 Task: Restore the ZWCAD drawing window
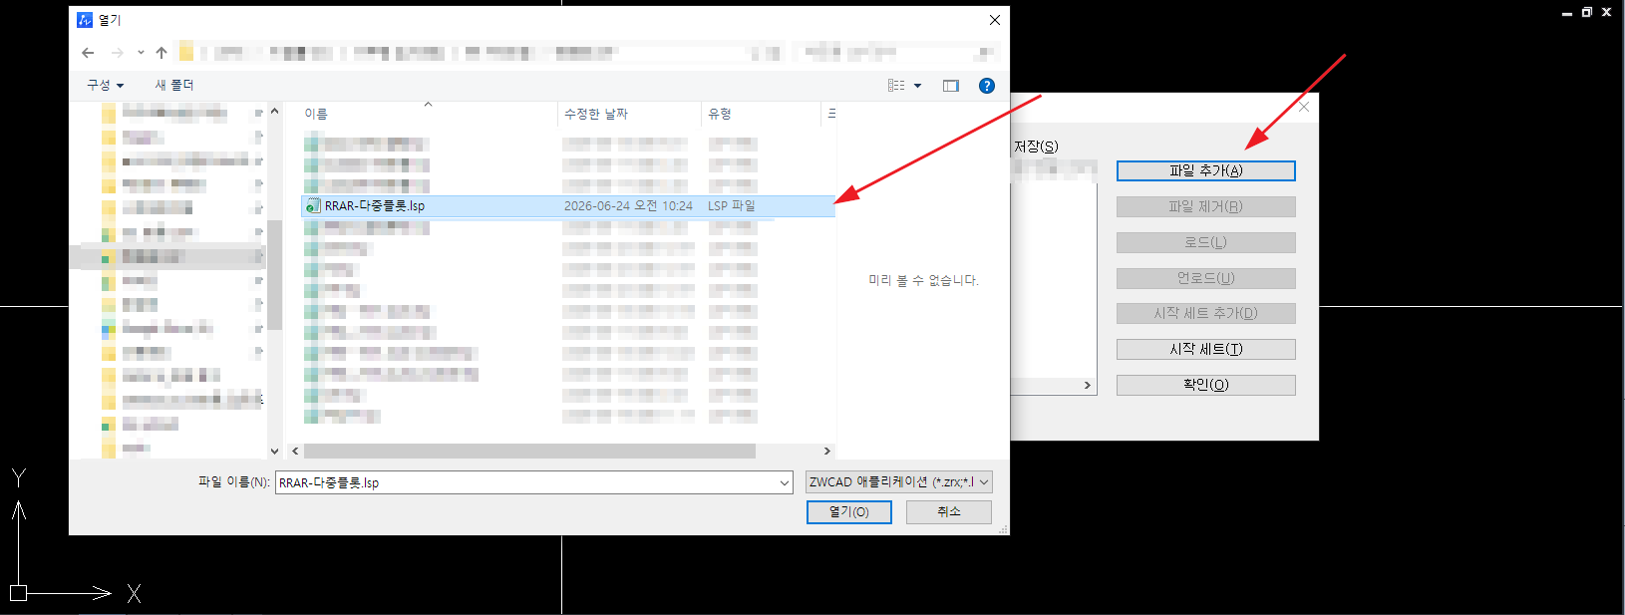coord(1587,13)
